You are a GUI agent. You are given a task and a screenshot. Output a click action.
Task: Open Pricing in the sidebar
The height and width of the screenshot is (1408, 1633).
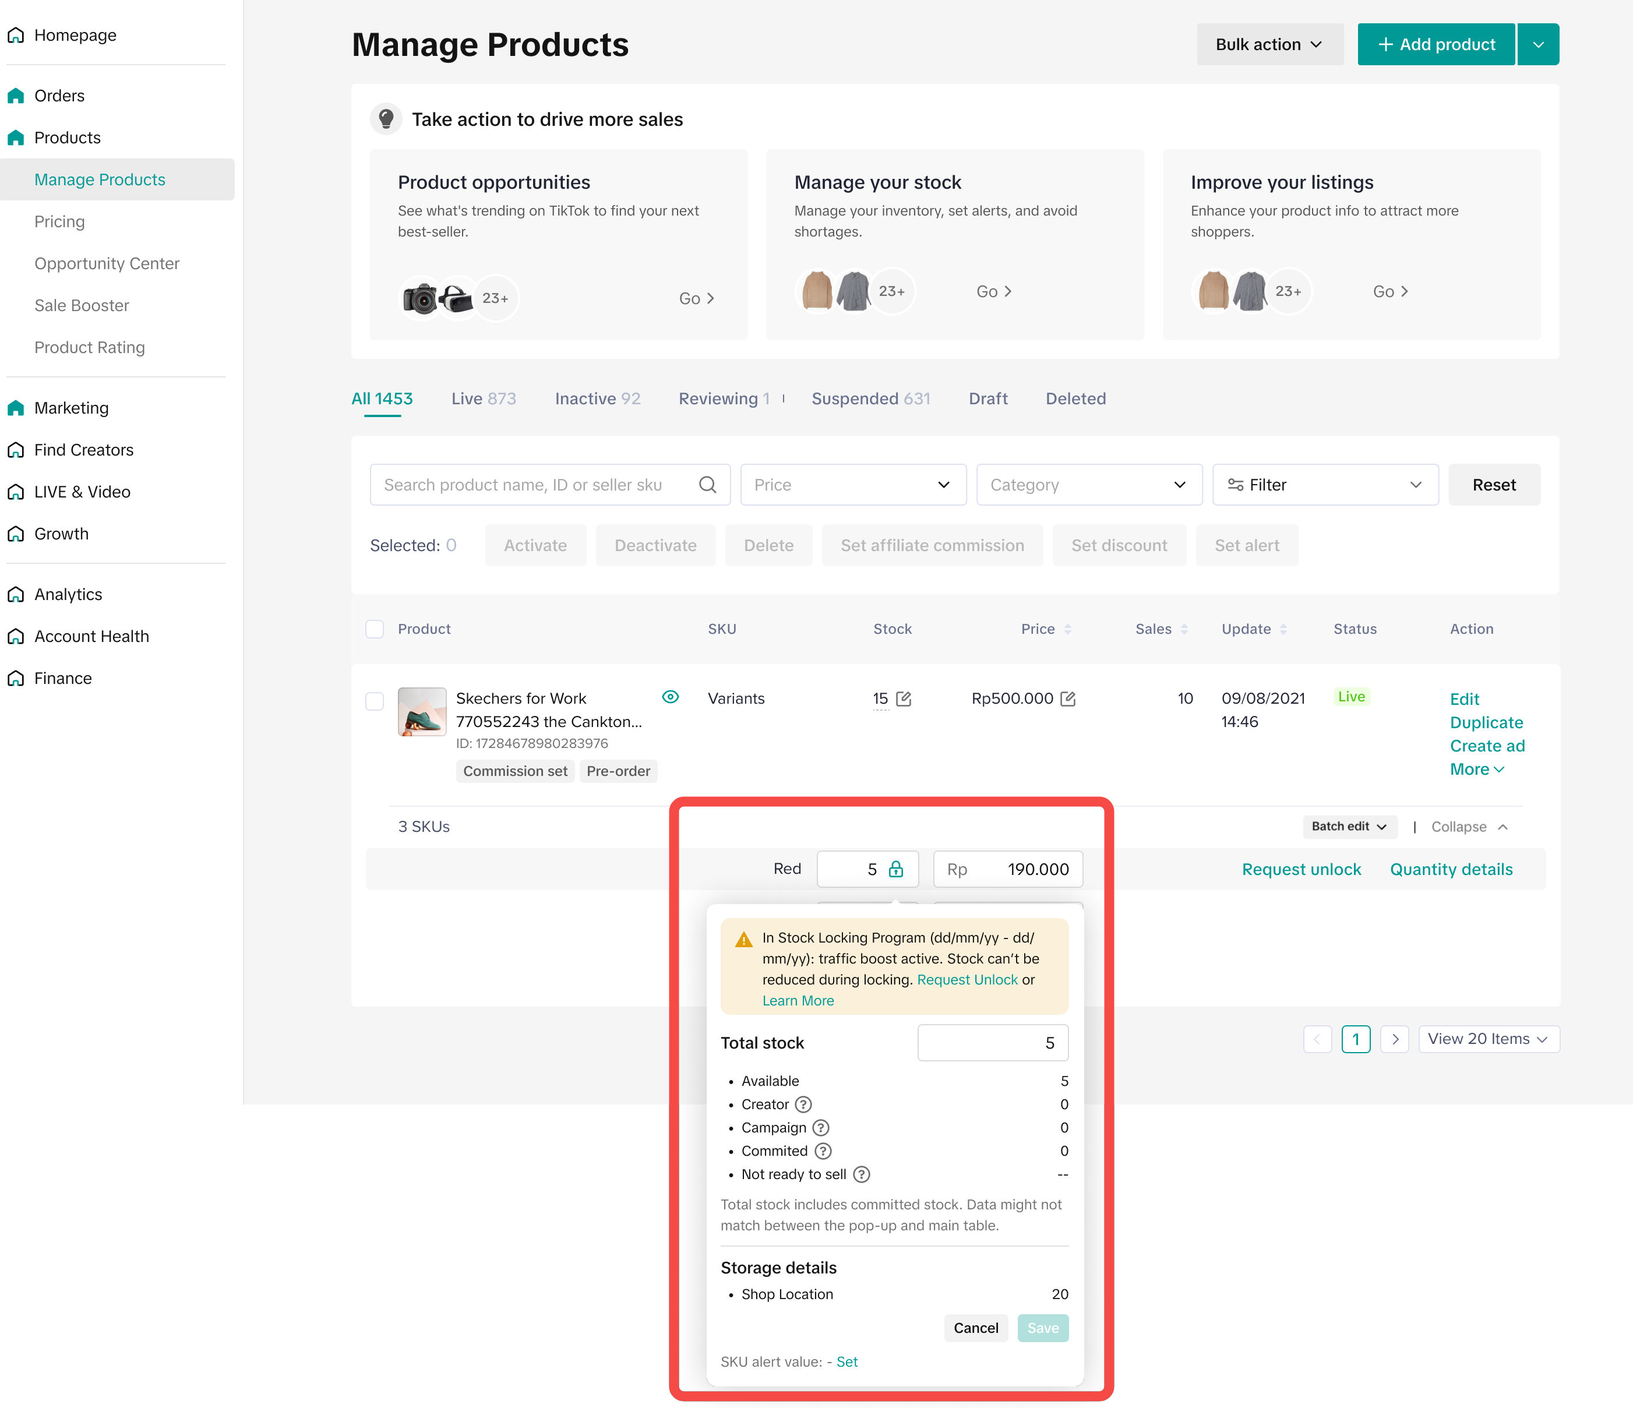(59, 221)
